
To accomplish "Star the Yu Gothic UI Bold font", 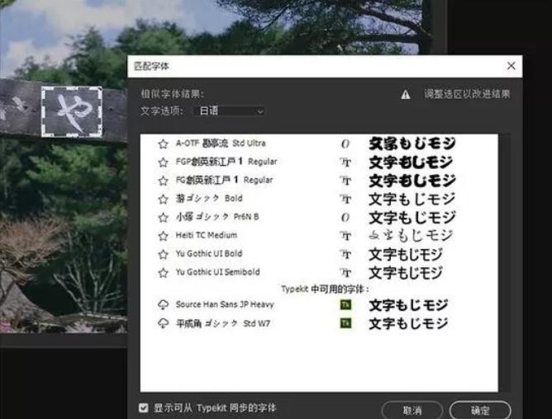I will point(163,254).
